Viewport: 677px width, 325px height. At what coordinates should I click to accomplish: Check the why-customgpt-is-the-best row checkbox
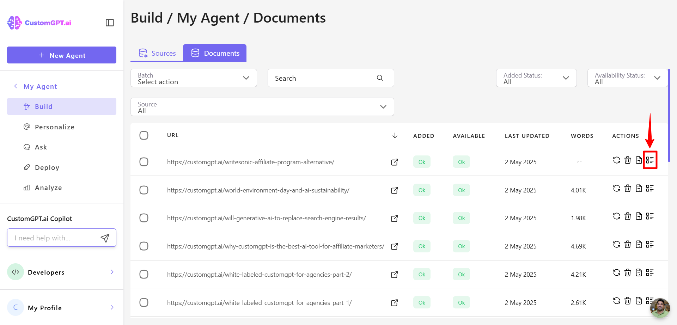(144, 246)
